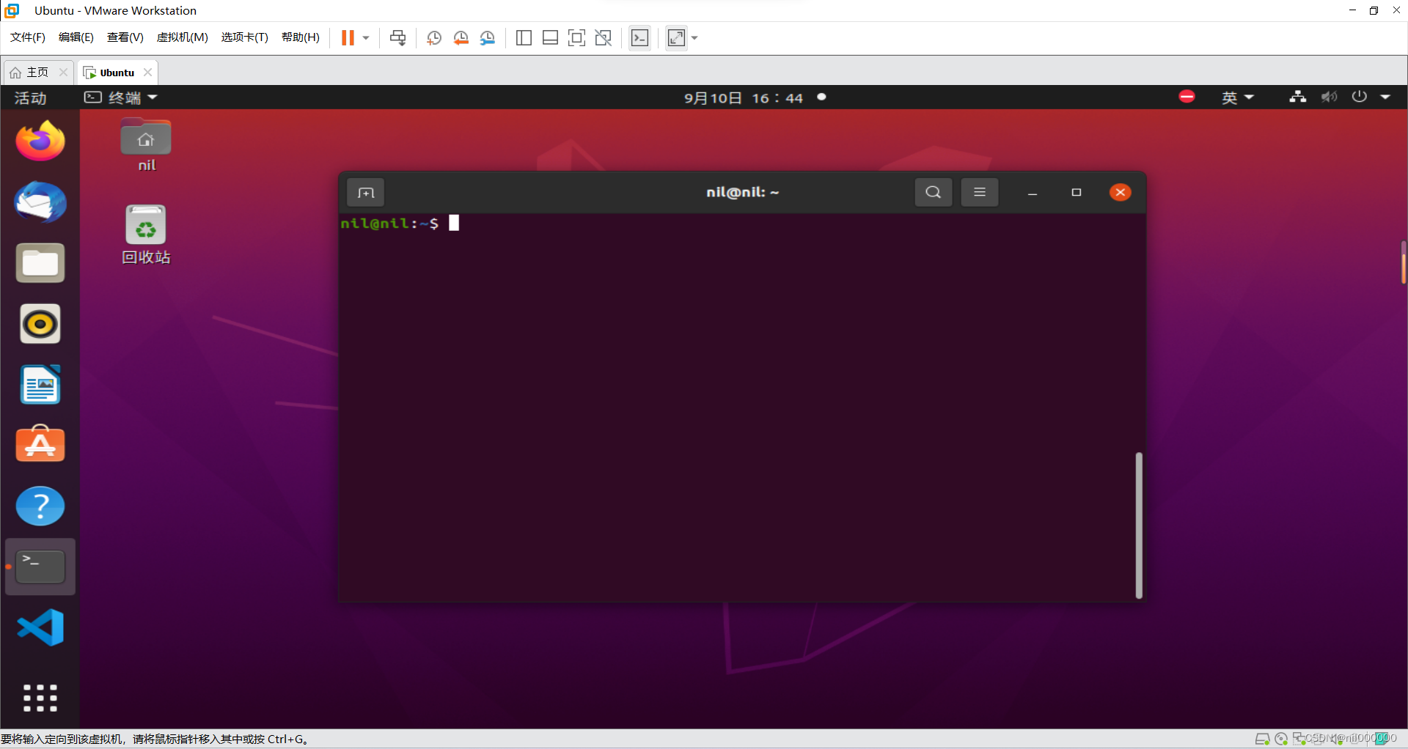Open the Help question mark icon
Image resolution: width=1408 pixels, height=749 pixels.
coord(40,506)
